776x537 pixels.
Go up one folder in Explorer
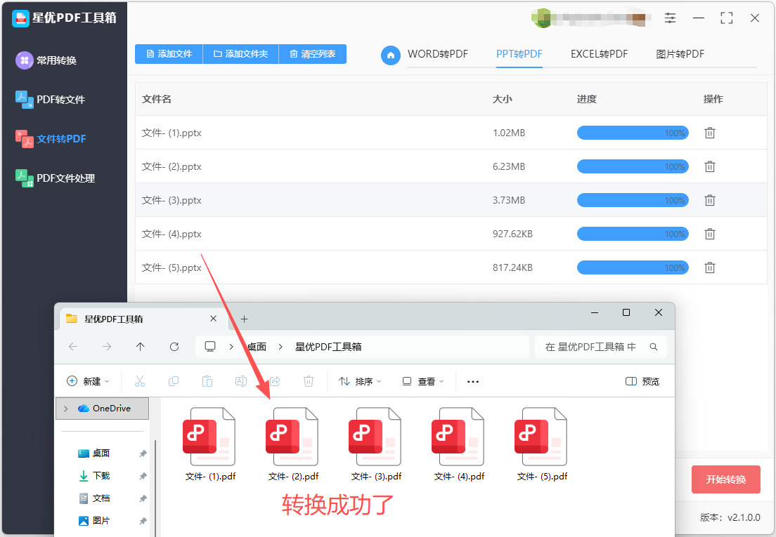click(x=140, y=347)
